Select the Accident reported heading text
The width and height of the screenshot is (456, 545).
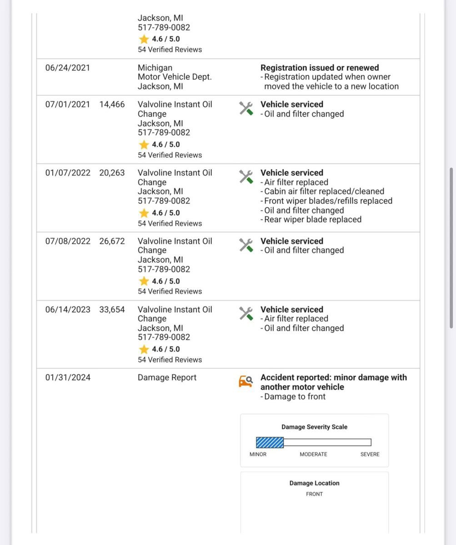[x=333, y=382]
